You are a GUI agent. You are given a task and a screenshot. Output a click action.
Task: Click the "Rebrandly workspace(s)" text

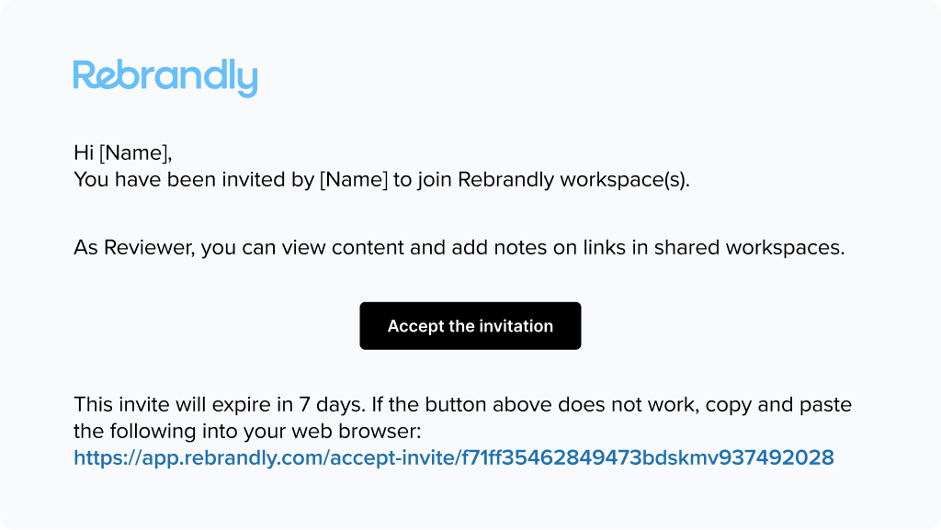pos(573,179)
